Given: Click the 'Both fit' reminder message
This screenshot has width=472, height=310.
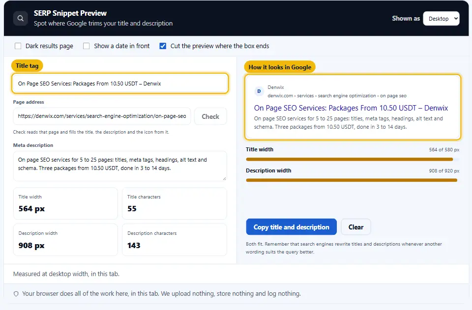Looking at the screenshot, I should click(x=344, y=248).
